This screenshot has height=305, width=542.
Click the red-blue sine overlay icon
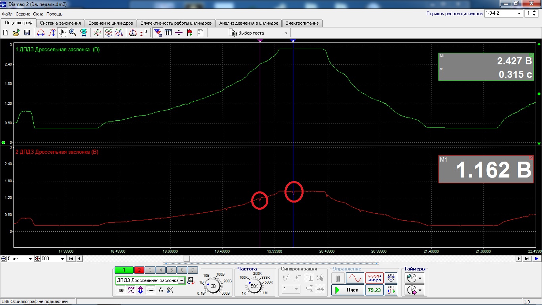tap(119, 33)
